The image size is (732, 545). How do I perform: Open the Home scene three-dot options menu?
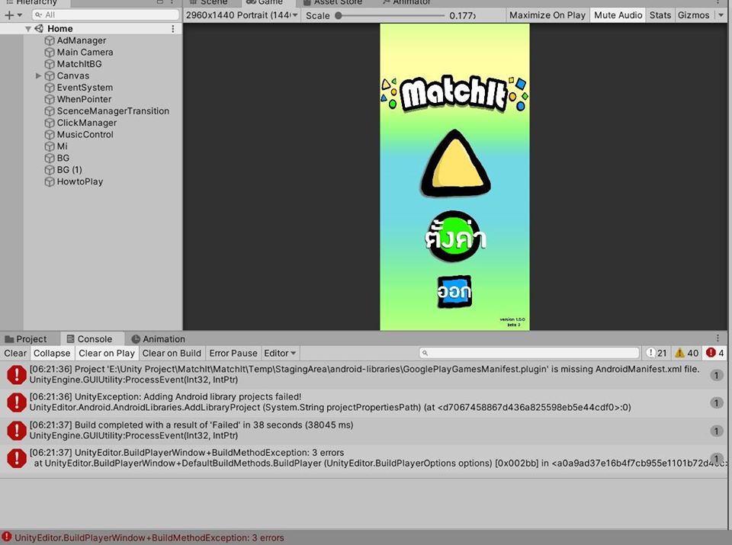coord(173,28)
